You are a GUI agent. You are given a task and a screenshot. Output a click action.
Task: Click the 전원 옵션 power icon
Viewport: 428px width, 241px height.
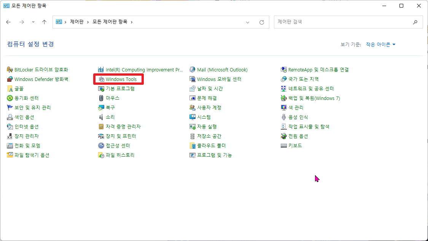[284, 136]
